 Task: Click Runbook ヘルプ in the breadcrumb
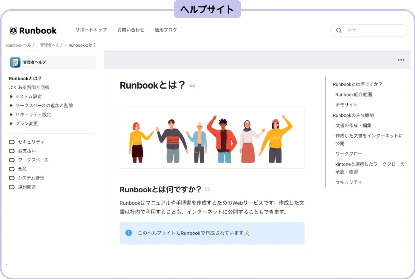(20, 45)
